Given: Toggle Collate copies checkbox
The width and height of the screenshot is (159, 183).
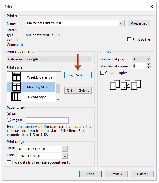Looking at the screenshot, I should tap(102, 73).
